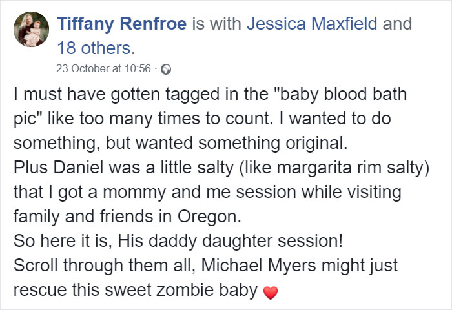Open the Tiffany Renfroe profile link

[122, 24]
